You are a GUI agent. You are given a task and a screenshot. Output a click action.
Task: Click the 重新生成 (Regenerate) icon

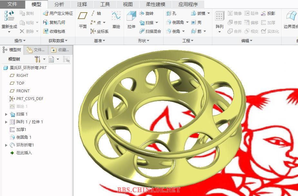(x=9, y=15)
